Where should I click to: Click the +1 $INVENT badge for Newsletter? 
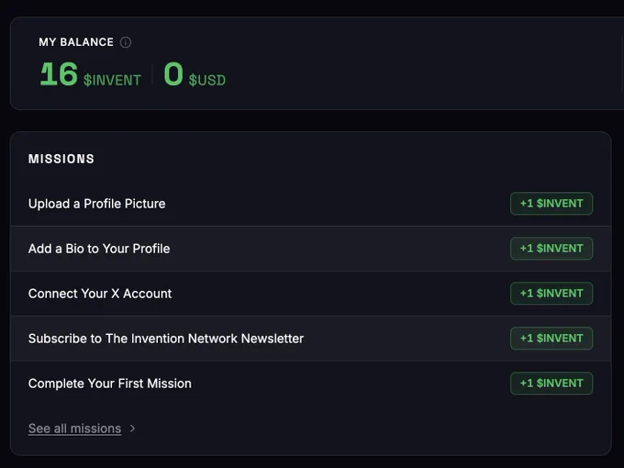pos(552,339)
